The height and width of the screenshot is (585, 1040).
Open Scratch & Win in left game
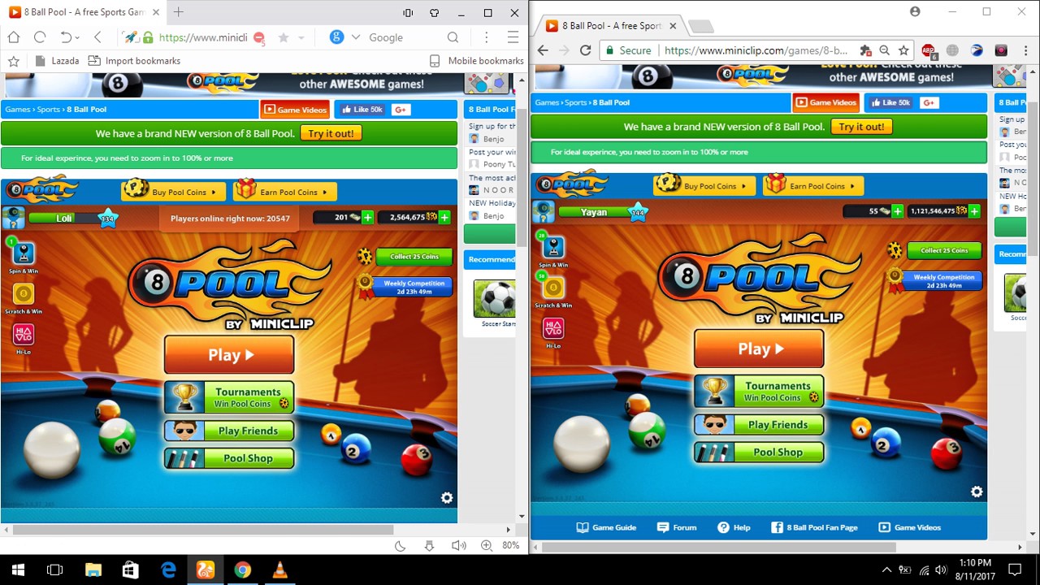pyautogui.click(x=23, y=293)
